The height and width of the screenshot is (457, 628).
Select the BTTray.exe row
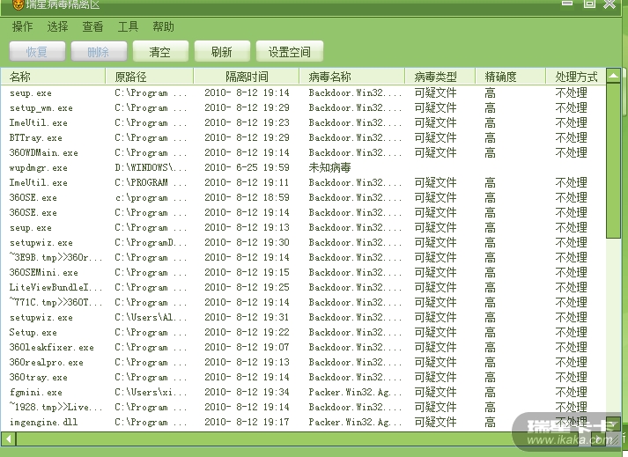[303, 137]
